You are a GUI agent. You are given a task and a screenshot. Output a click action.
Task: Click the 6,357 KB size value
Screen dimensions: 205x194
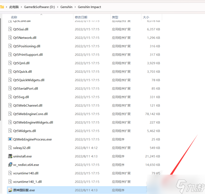(x=153, y=29)
